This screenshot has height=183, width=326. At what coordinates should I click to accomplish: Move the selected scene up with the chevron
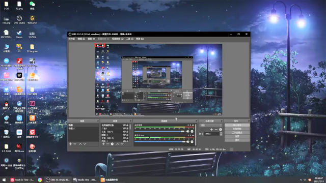point(80,144)
